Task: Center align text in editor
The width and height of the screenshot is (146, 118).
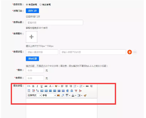Action: click(x=66, y=86)
